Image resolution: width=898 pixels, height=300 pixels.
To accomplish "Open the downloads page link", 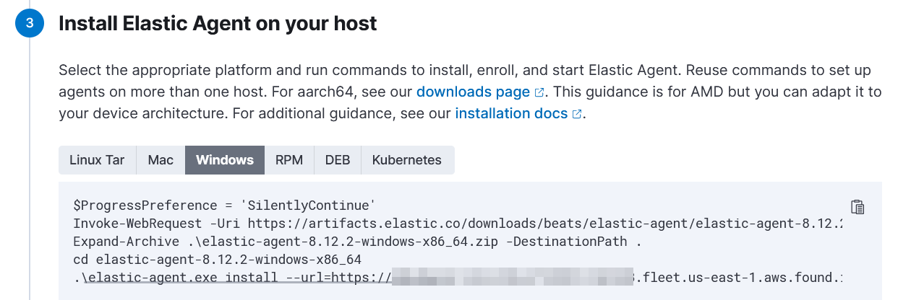I will pyautogui.click(x=473, y=92).
